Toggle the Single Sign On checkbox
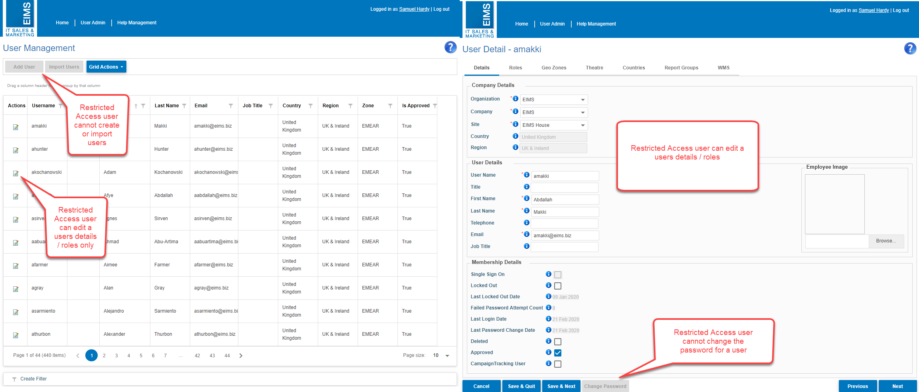 tap(558, 275)
